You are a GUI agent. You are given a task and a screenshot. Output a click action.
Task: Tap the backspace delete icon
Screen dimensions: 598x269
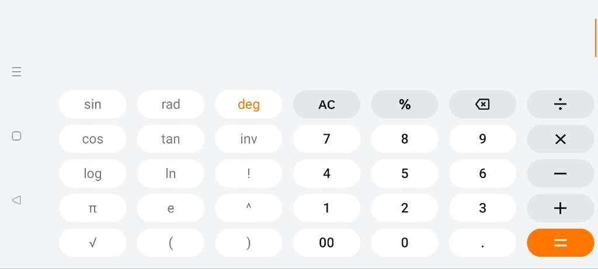482,104
